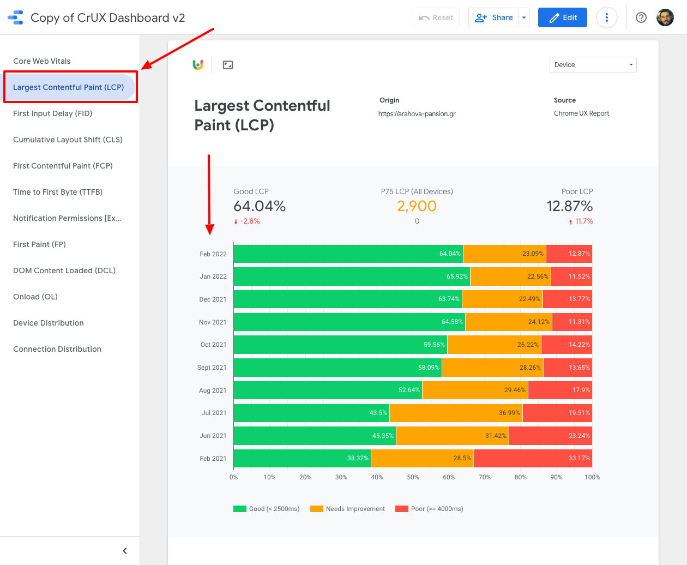Open the Device filter dropdown
This screenshot has height=565, width=687.
click(593, 65)
